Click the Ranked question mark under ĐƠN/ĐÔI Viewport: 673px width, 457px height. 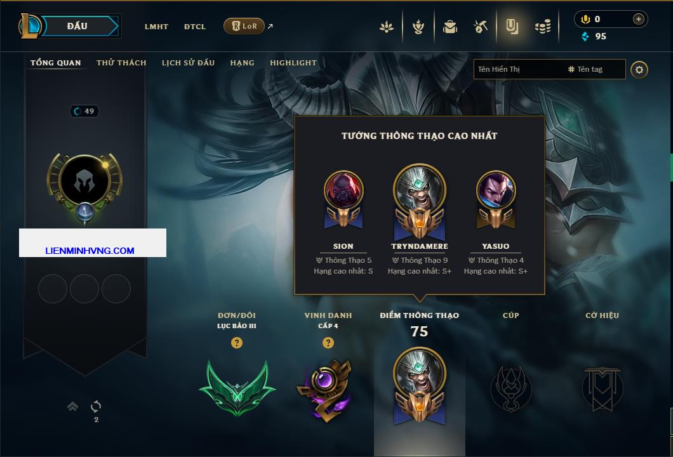(x=236, y=342)
